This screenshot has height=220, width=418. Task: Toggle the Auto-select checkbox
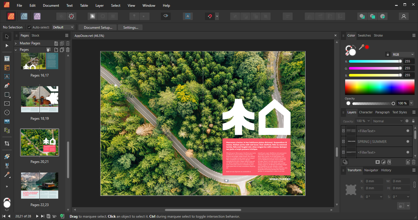point(29,27)
